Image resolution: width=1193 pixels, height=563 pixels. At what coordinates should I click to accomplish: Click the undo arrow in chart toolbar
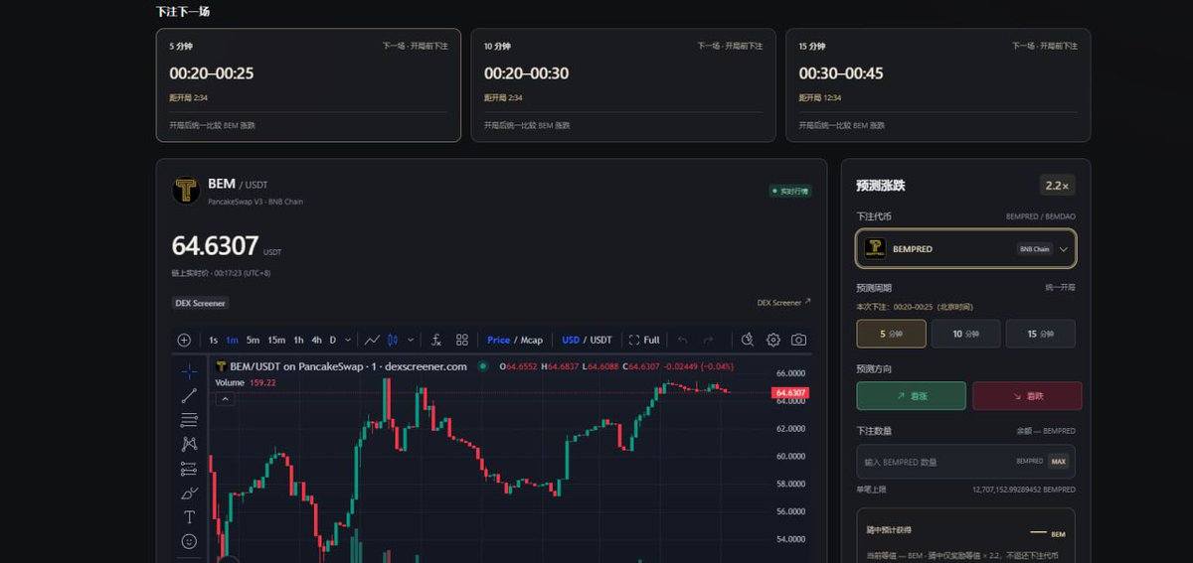coord(682,340)
